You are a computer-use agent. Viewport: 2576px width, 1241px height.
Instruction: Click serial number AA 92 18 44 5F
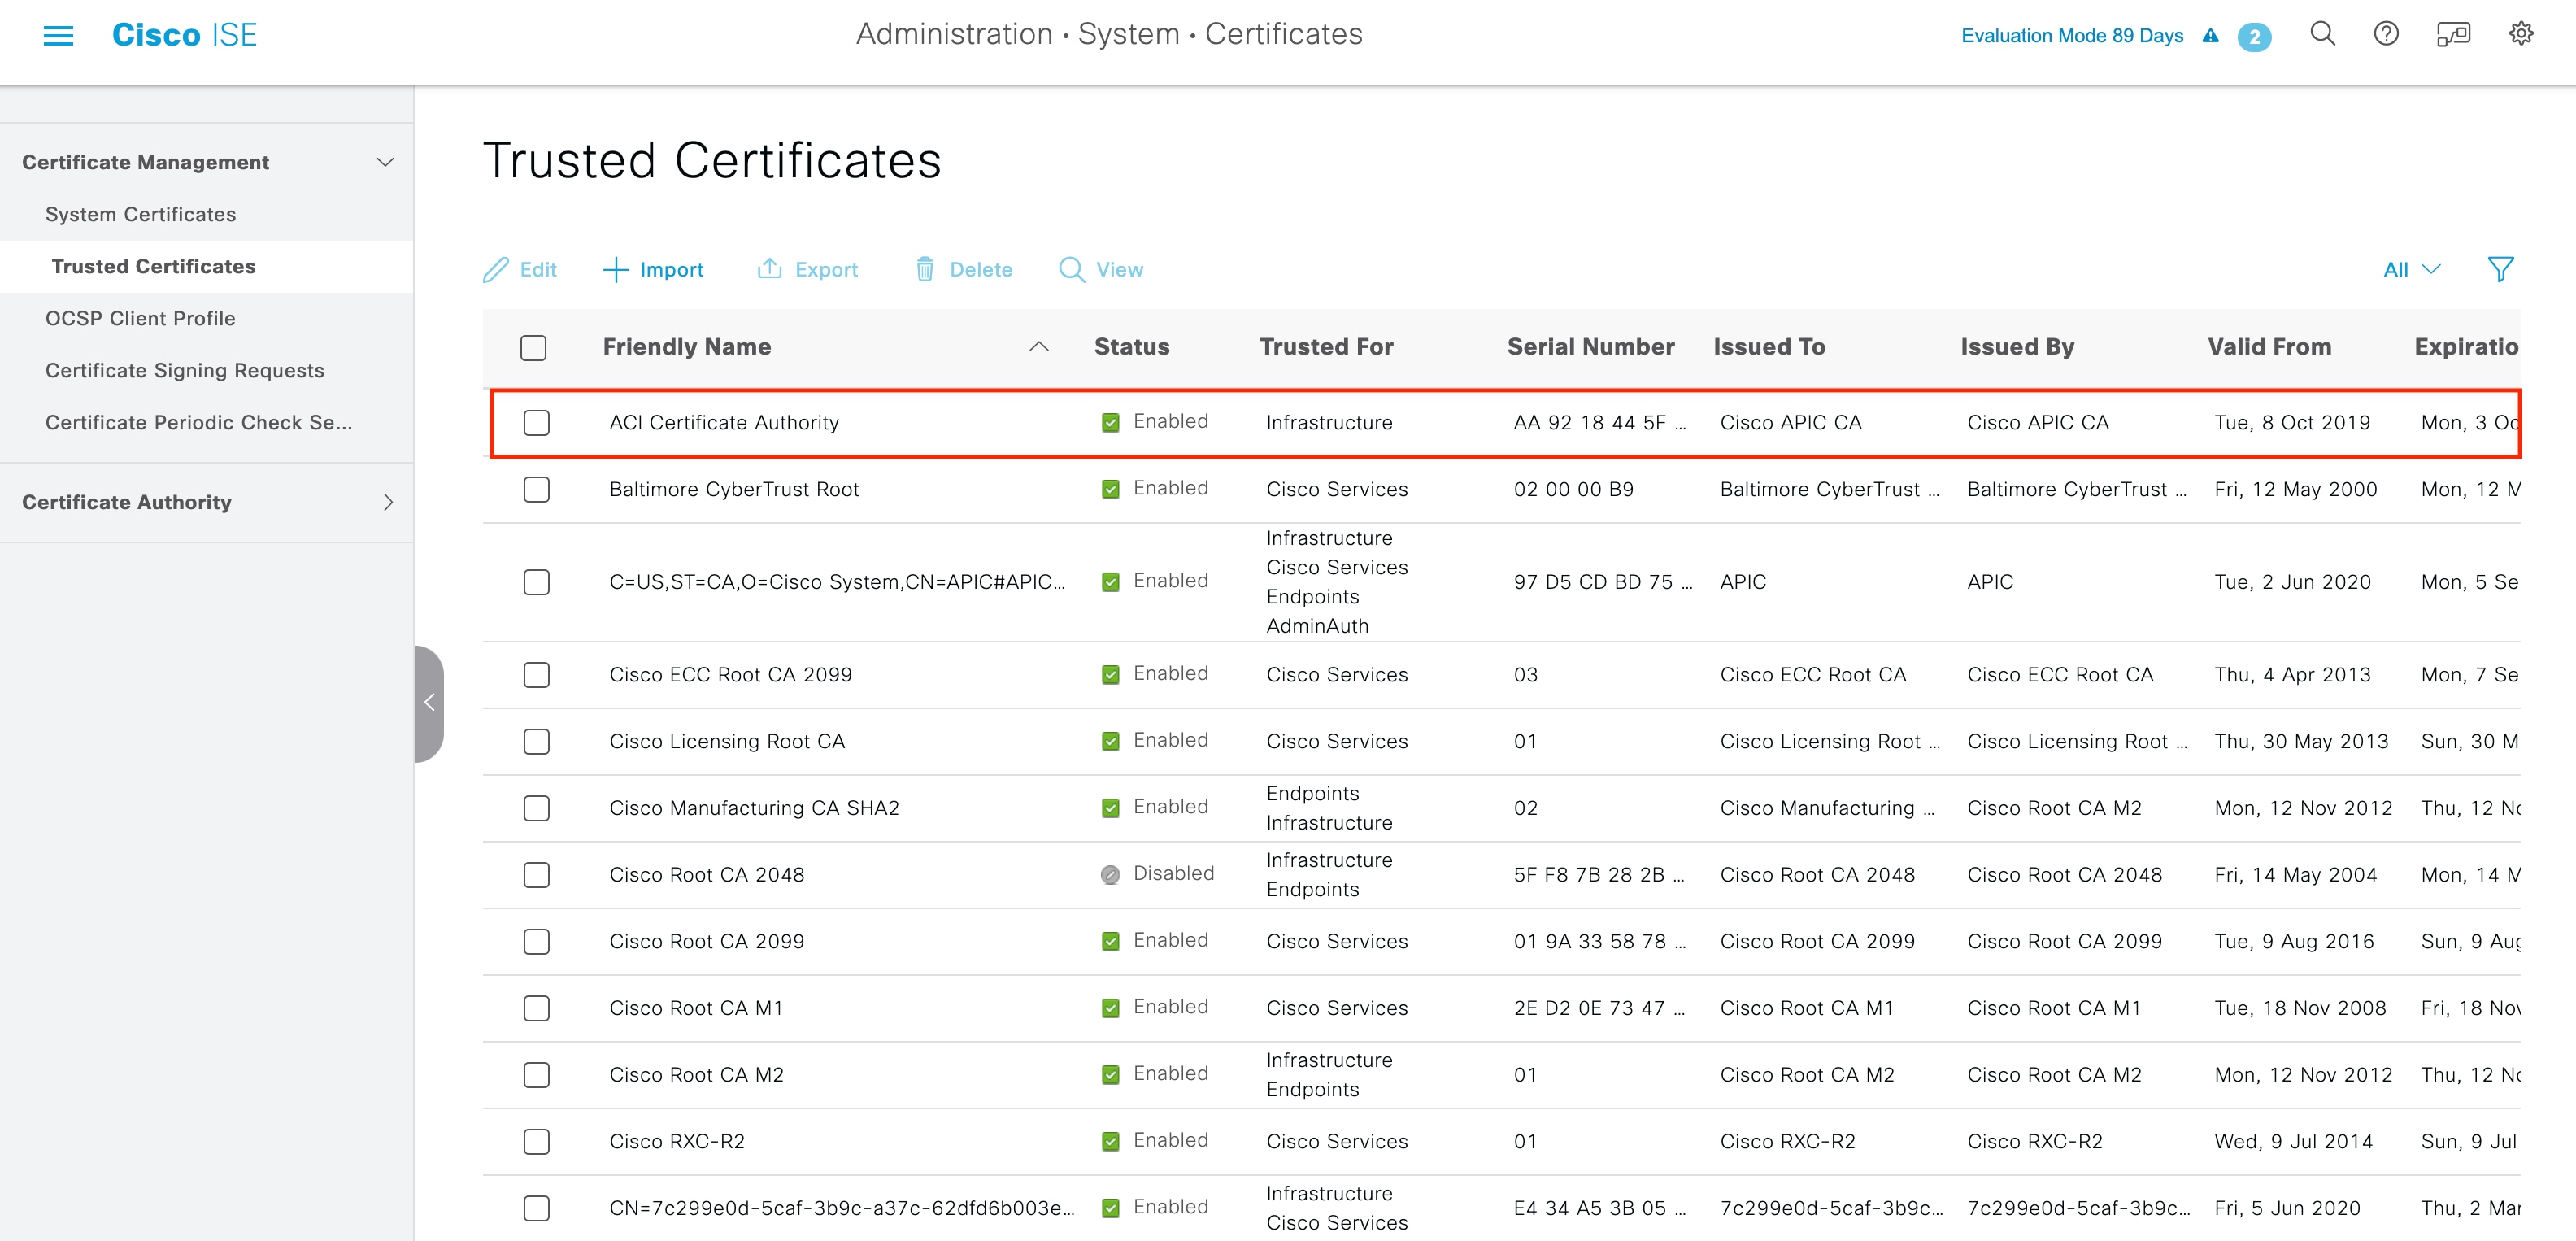click(x=1599, y=422)
